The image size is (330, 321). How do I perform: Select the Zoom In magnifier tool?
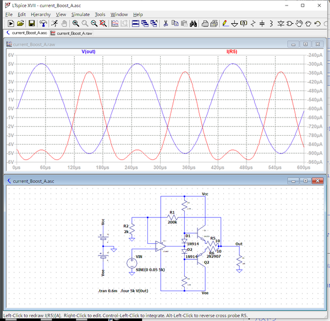tap(75, 24)
